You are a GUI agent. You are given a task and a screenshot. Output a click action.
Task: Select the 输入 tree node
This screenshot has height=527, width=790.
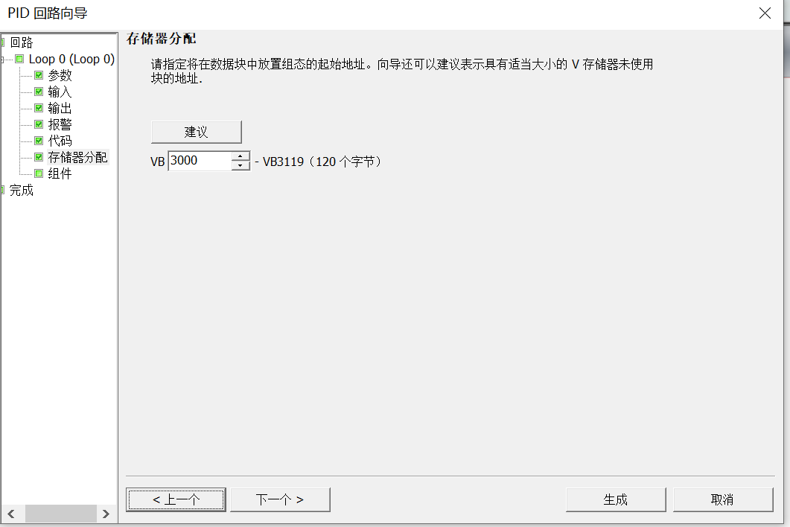(60, 92)
